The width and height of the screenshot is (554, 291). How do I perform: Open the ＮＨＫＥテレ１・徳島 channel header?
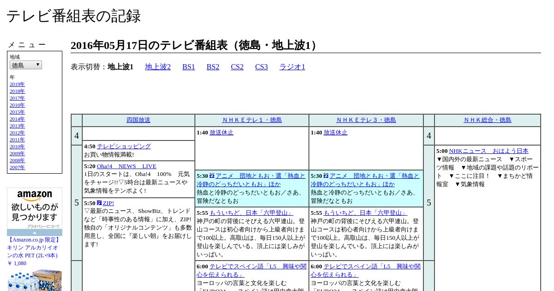click(x=252, y=120)
